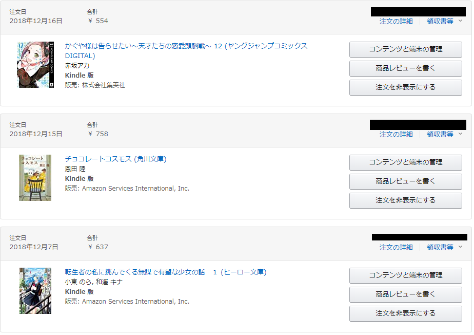This screenshot has height=335, width=474.
Task: Click the チョコレートコスモス book cover thumbnail
Action: 35,177
